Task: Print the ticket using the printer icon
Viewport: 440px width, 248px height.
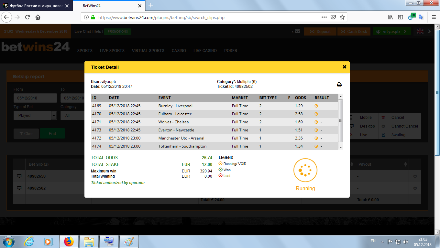Action: [339, 85]
